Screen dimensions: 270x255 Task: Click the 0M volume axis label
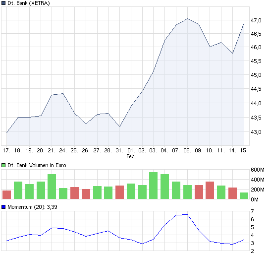255,199
